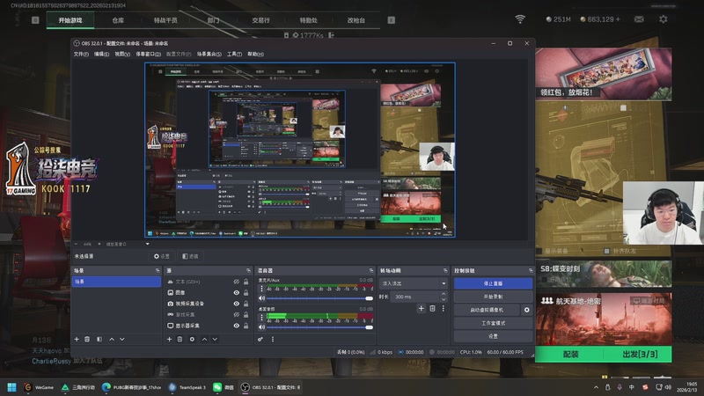Screen dimensions: 704x396
Task: Open audio mixer advanced properties gear icon
Action: coord(260,339)
